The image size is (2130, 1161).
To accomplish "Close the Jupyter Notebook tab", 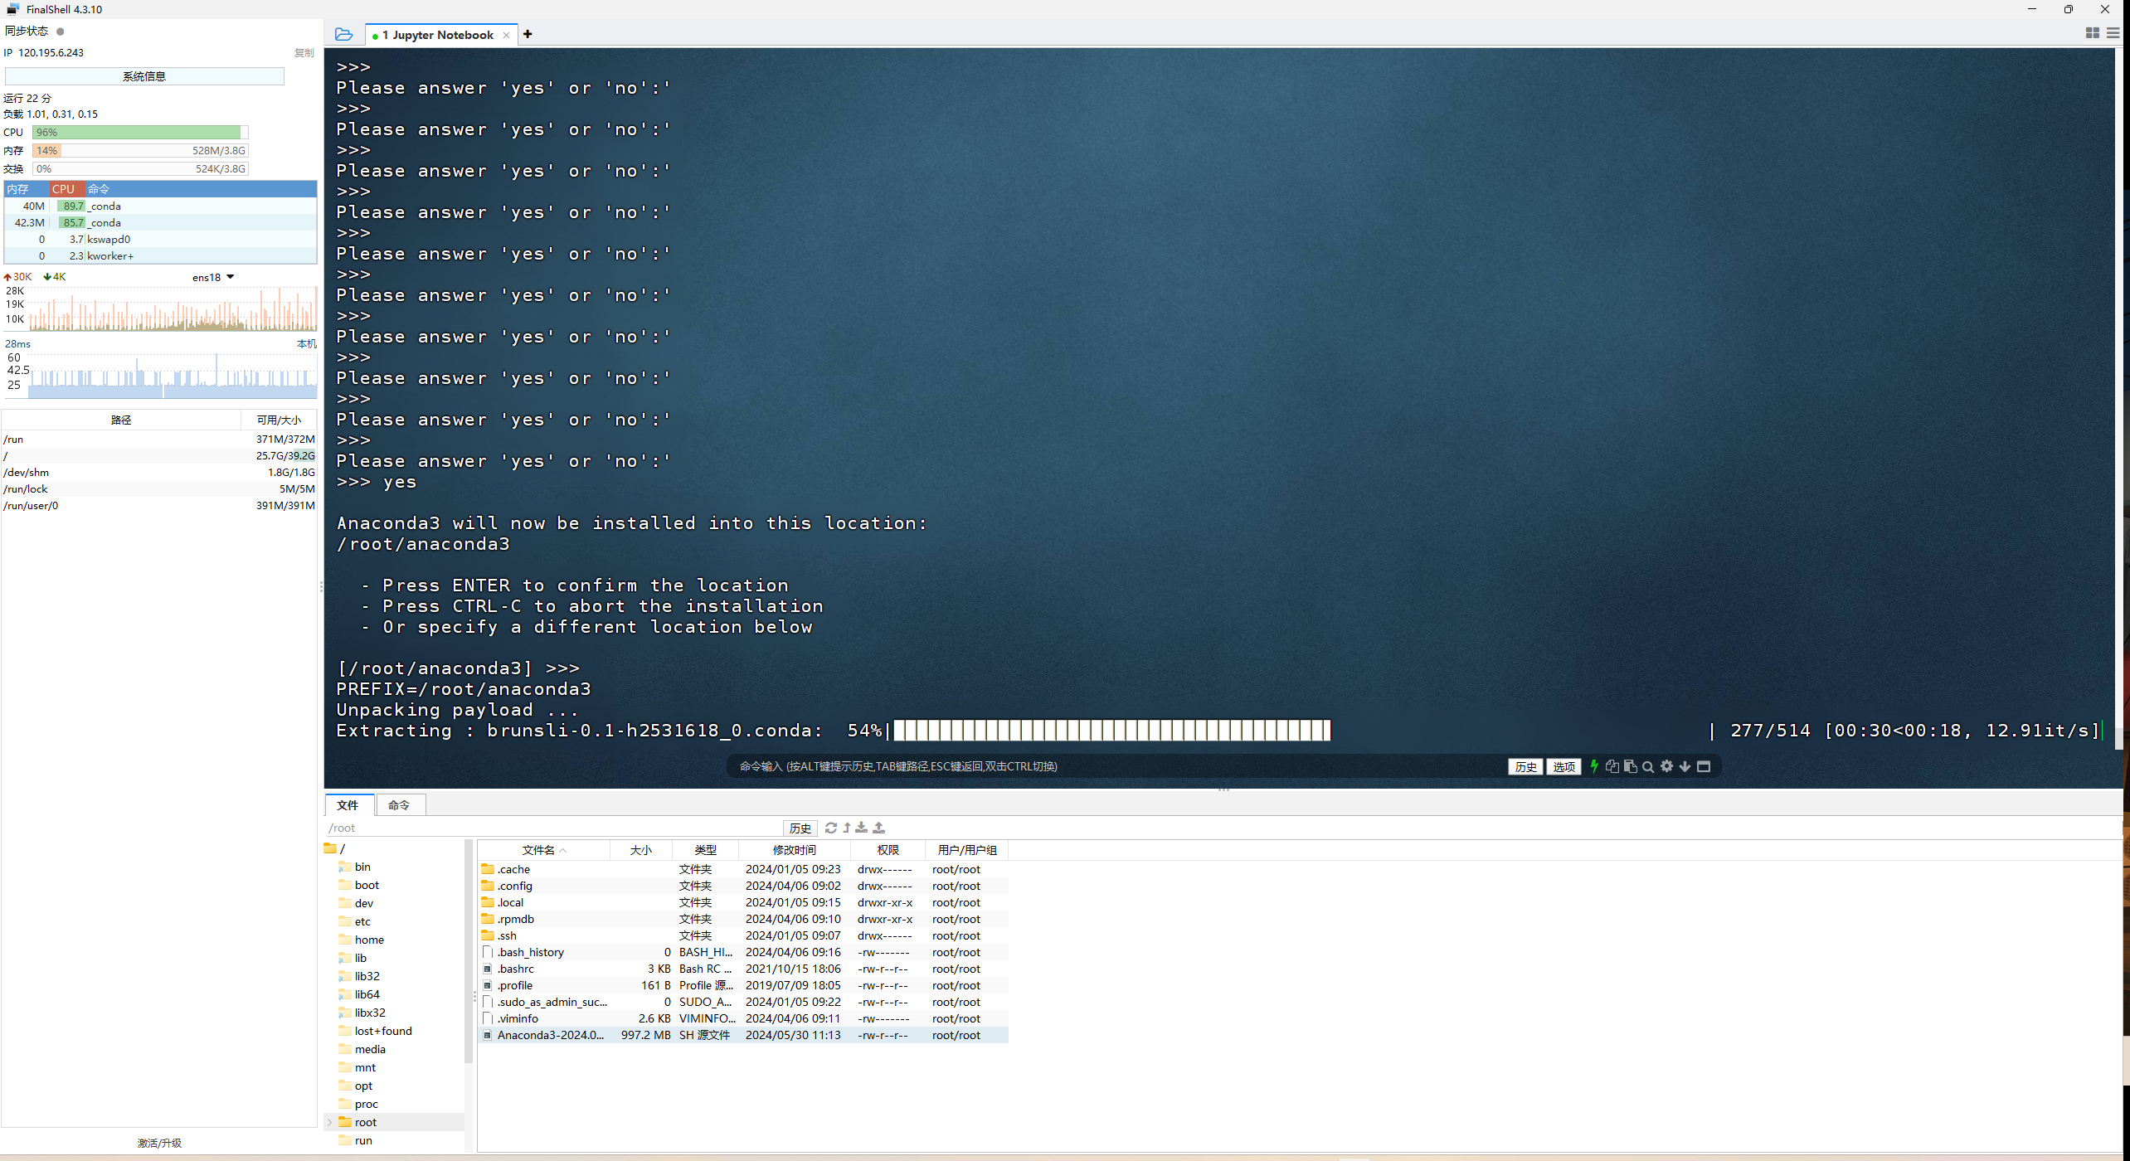I will [x=506, y=35].
